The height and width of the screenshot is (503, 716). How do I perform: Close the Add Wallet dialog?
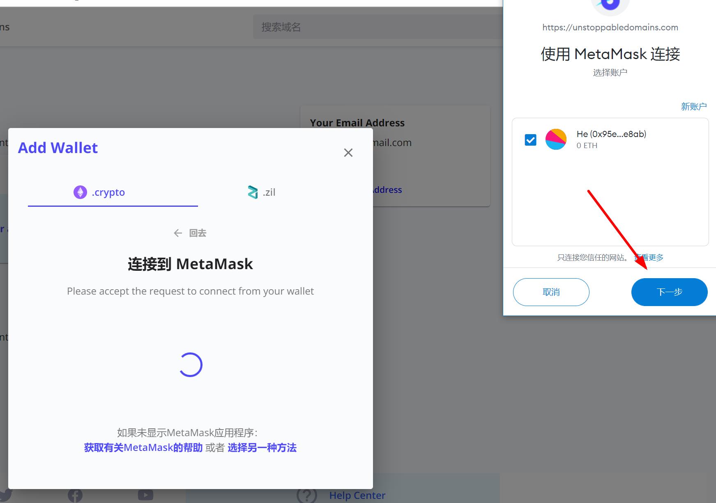348,153
